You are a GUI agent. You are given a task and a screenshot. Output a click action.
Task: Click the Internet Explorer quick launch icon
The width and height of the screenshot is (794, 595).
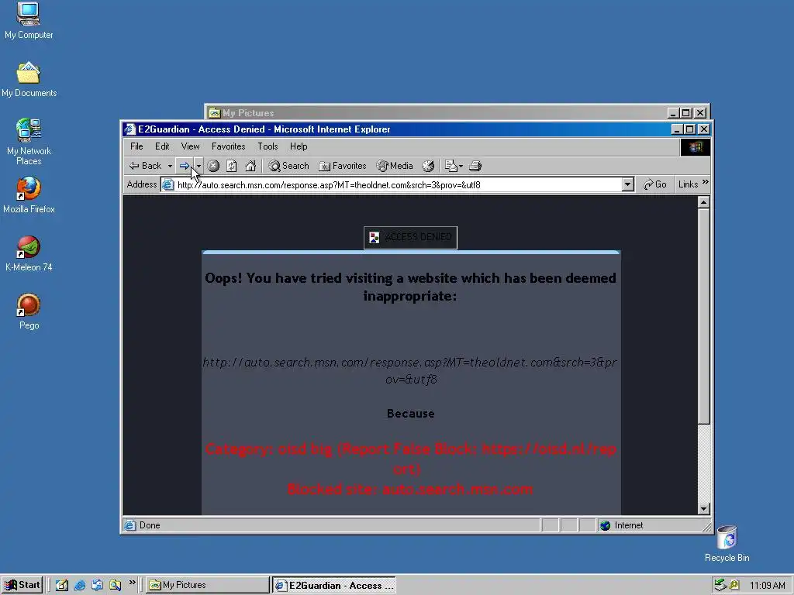80,585
